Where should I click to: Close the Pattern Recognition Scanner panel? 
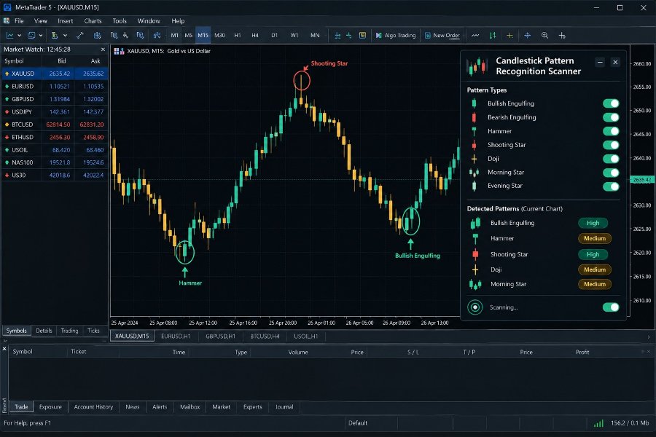coord(615,63)
